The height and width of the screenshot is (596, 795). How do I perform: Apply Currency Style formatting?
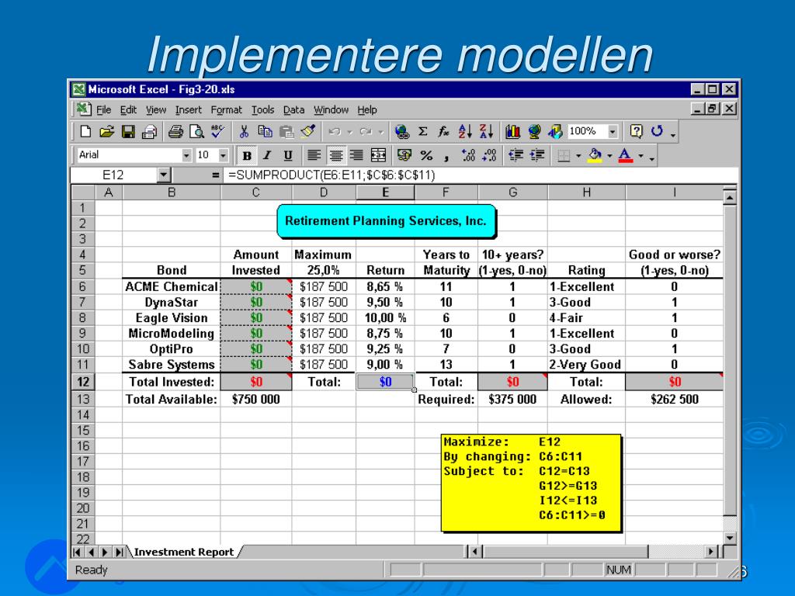pos(404,155)
